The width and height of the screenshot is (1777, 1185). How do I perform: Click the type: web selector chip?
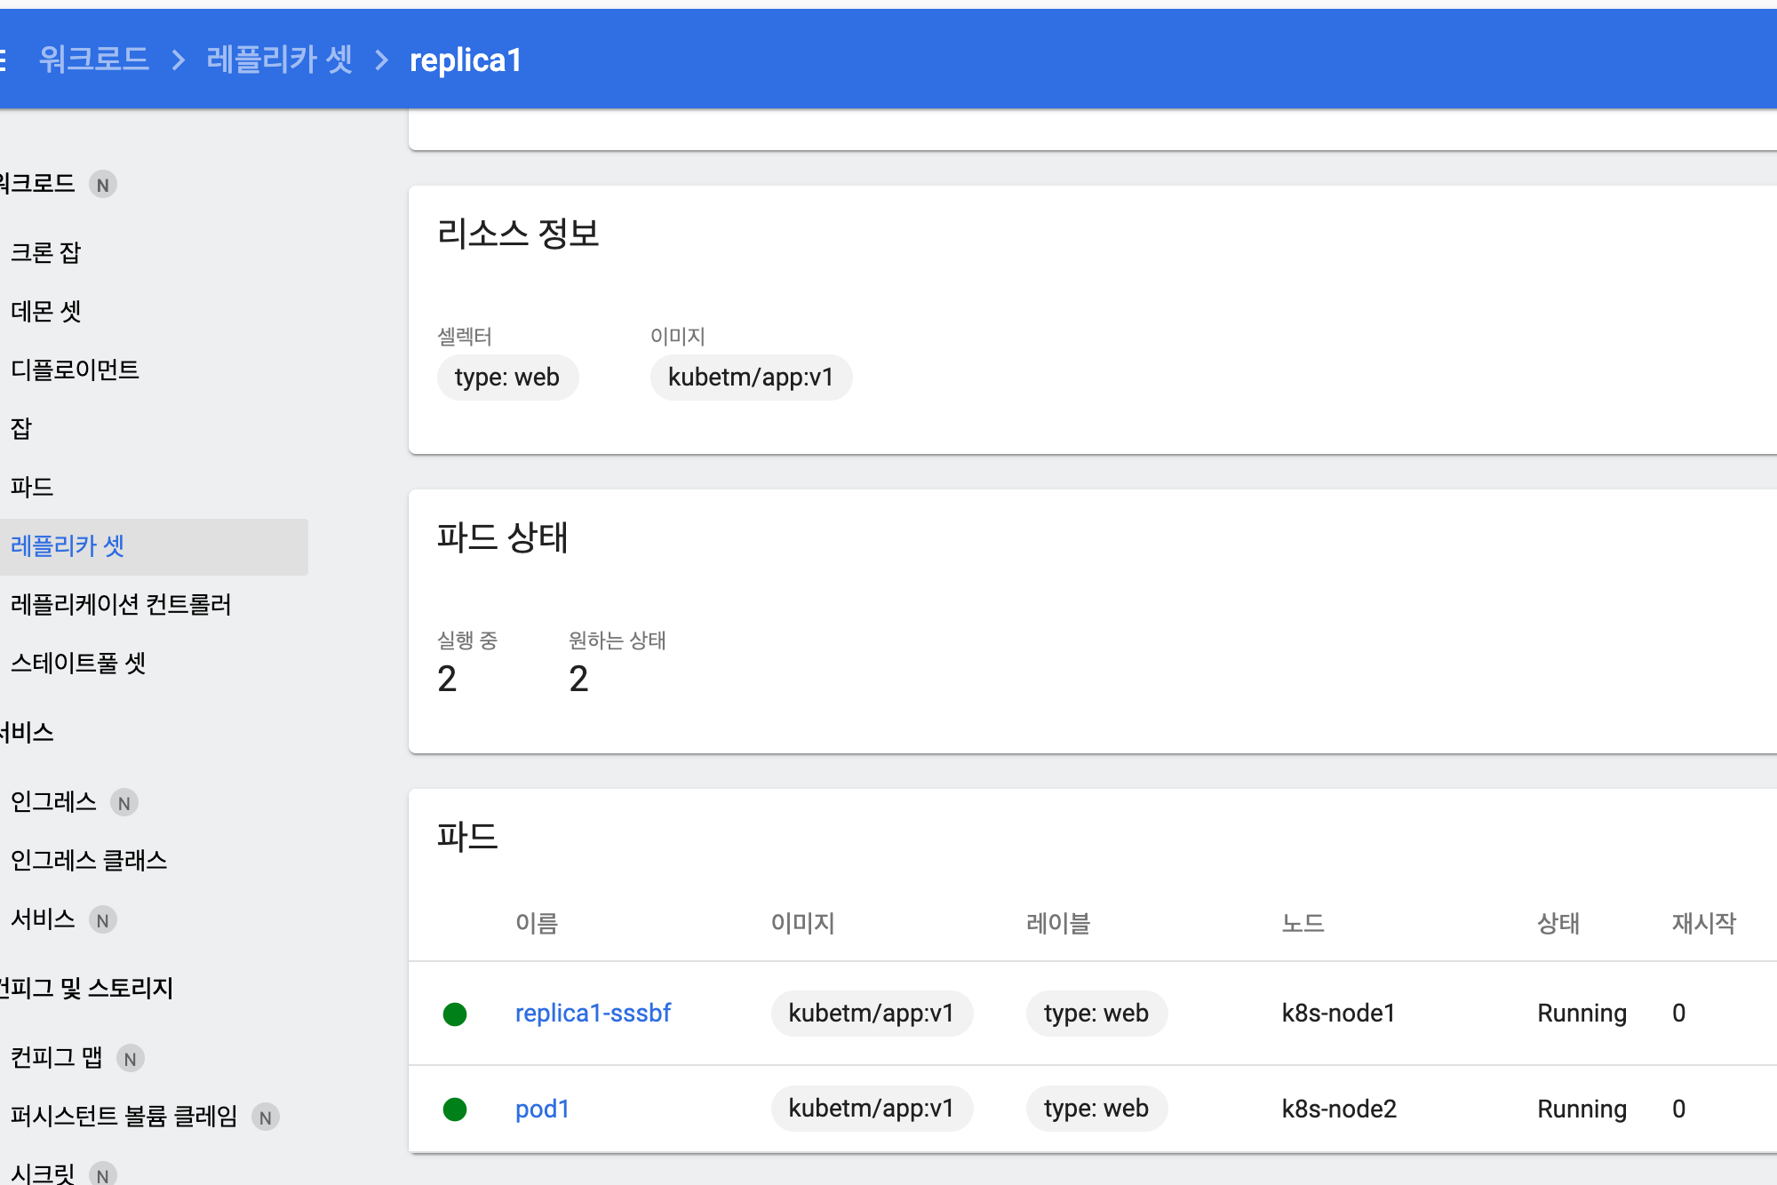pyautogui.click(x=507, y=378)
